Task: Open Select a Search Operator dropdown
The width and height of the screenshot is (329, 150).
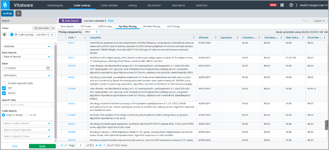Action: (27, 130)
